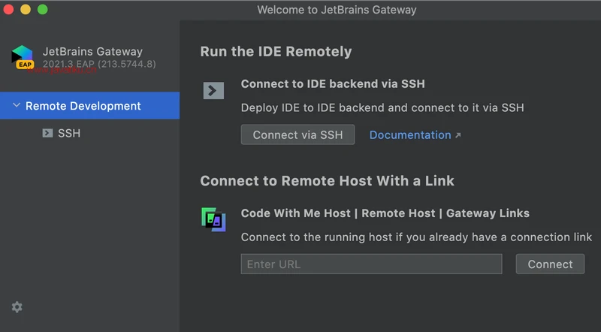Screen dimensions: 601x332
Task: Click 'Code With Me Host | Remote Host | Gateway Links'
Action: click(x=385, y=213)
